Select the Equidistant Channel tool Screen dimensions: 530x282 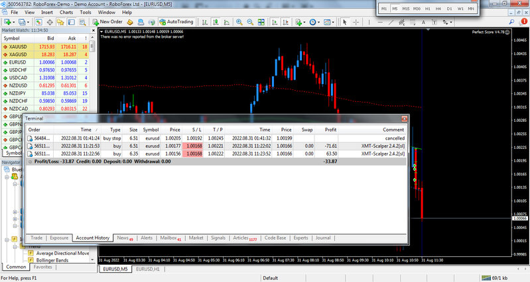[x=401, y=22]
